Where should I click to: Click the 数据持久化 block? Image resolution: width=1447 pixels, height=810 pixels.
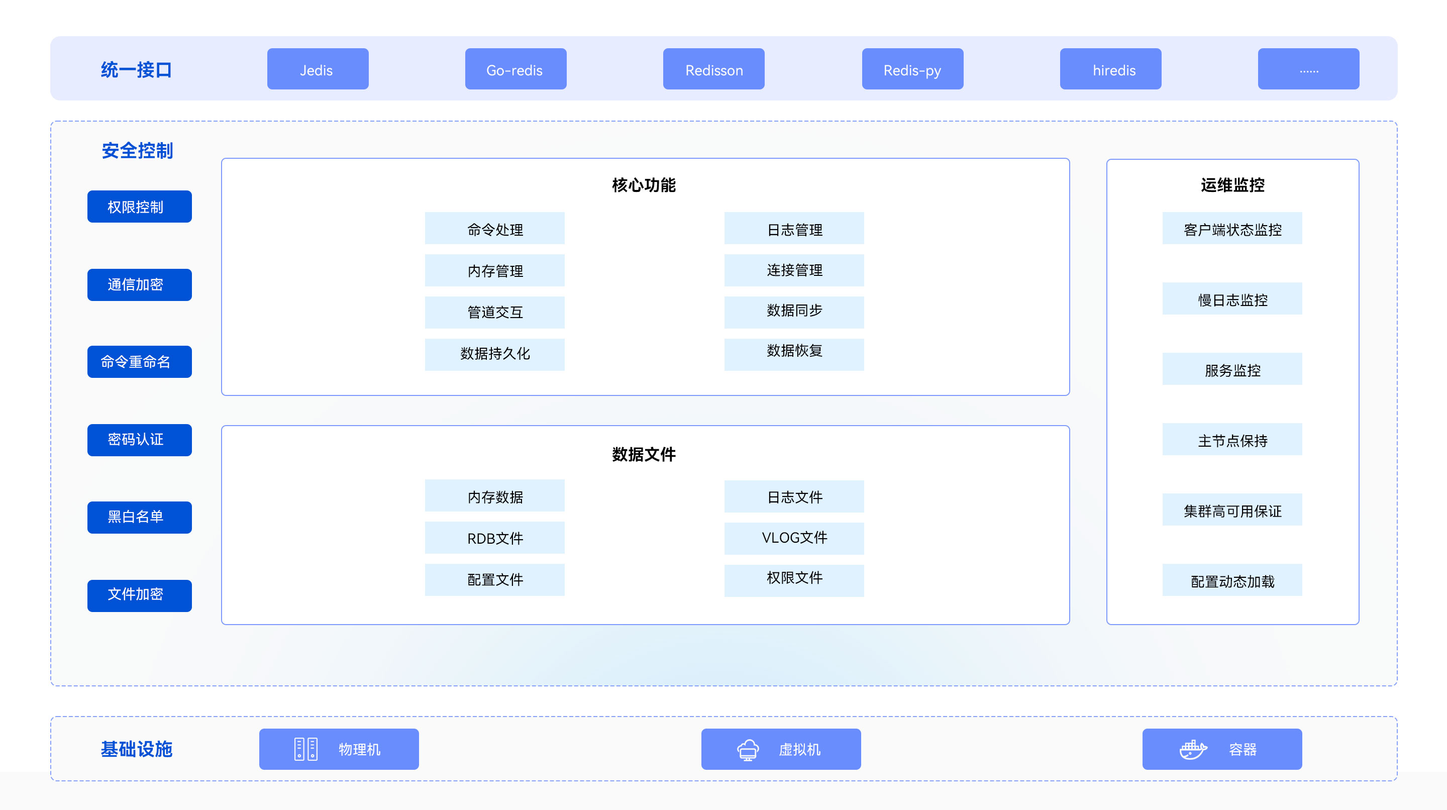tap(494, 354)
